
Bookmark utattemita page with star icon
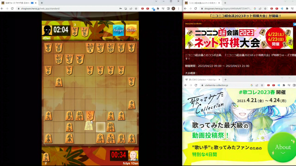[x=262, y=85]
